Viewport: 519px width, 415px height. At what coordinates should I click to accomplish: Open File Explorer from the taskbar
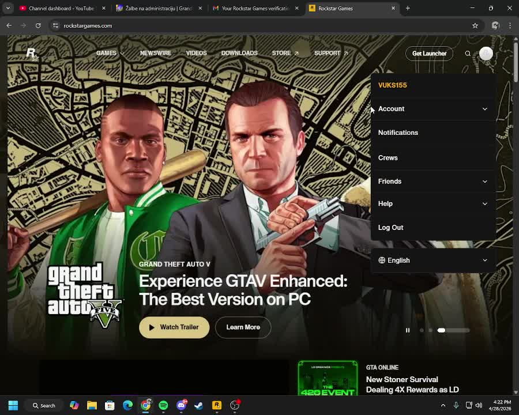(92, 405)
